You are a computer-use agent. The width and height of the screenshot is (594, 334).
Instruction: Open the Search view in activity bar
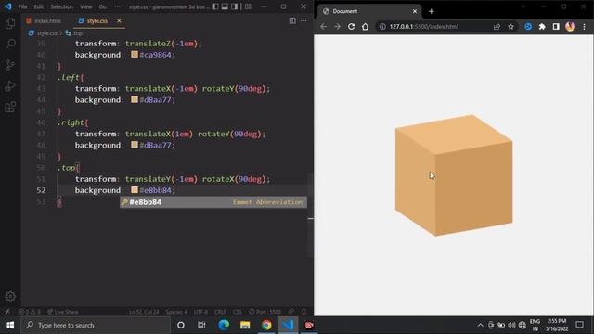pyautogui.click(x=10, y=45)
